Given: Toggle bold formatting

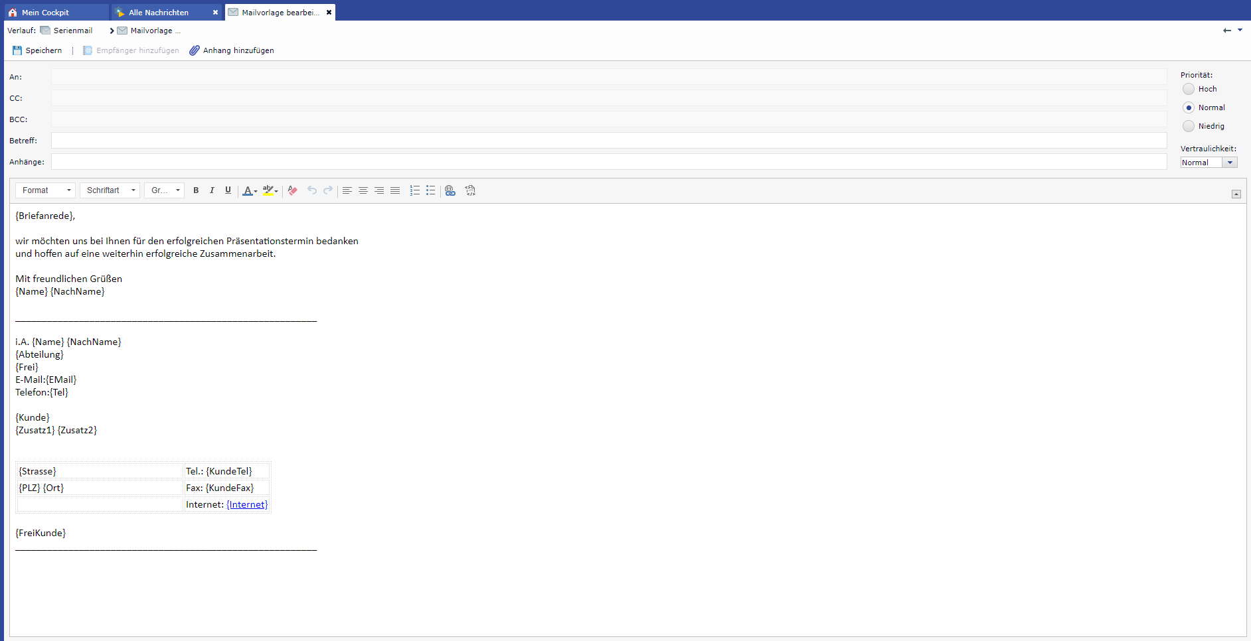Looking at the screenshot, I should point(196,190).
